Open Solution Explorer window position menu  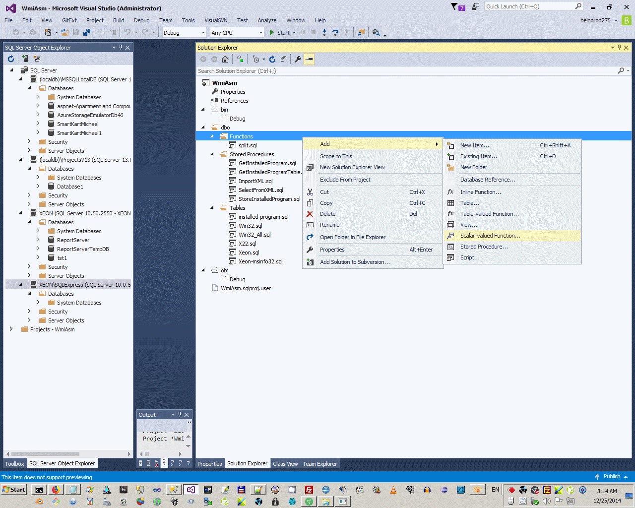pos(613,48)
